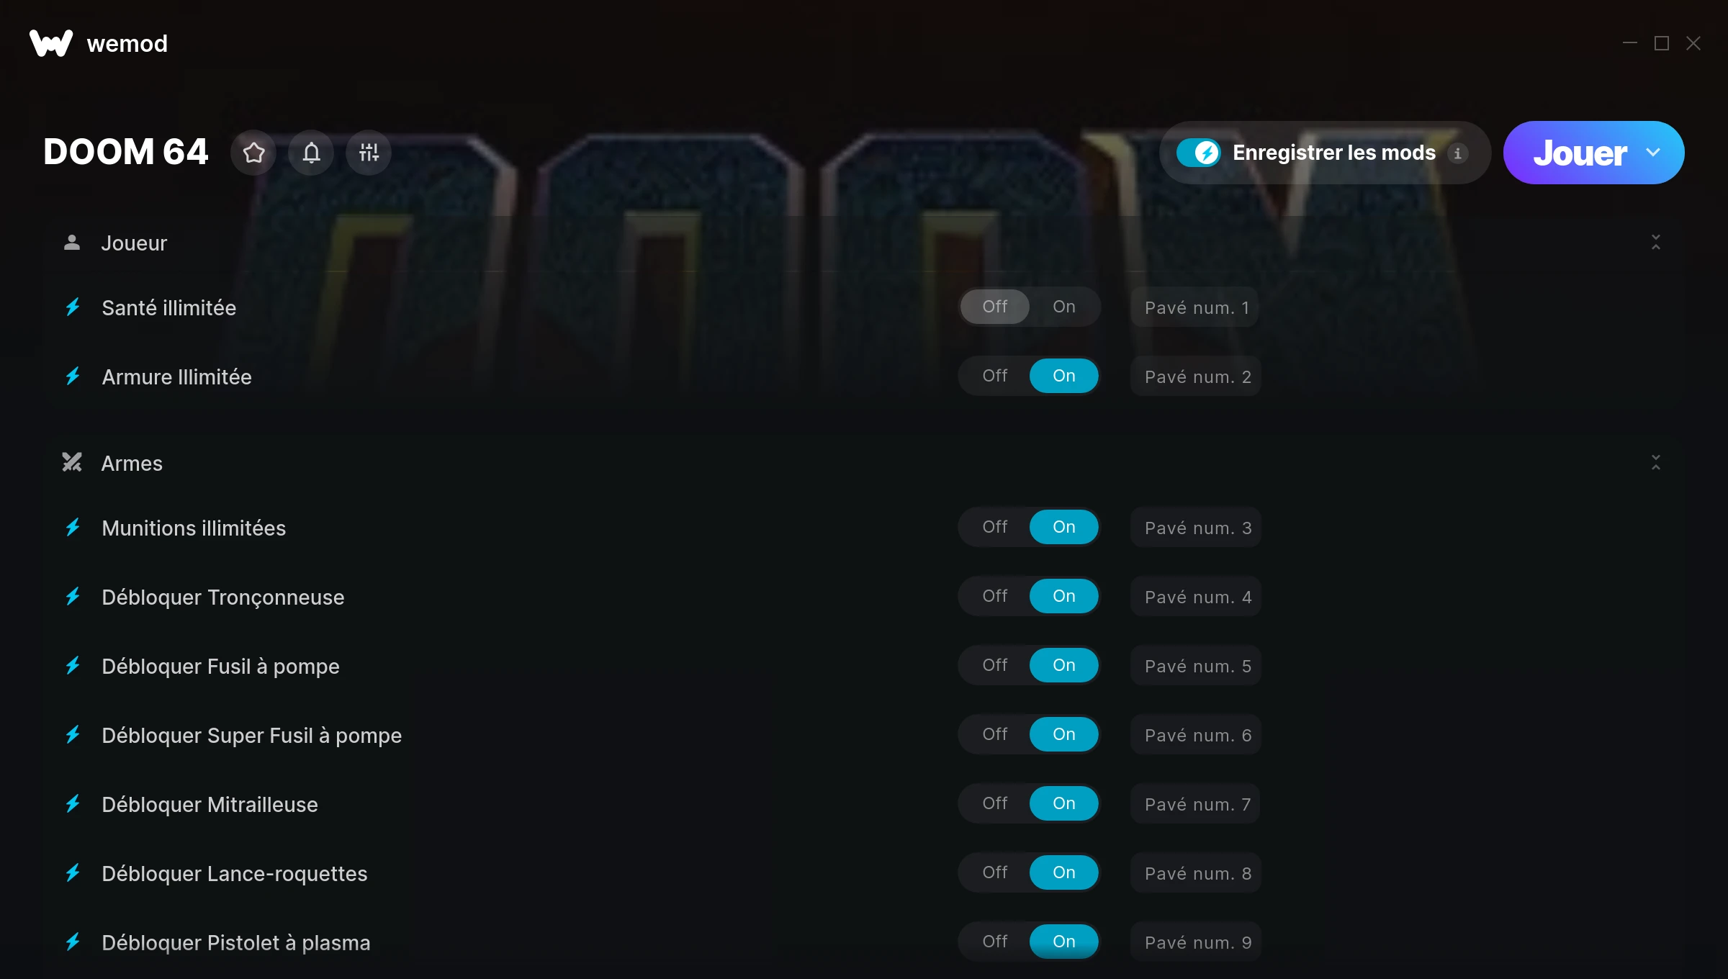Collapse the Armes section chevron
Viewport: 1728px width, 979px height.
1656,462
